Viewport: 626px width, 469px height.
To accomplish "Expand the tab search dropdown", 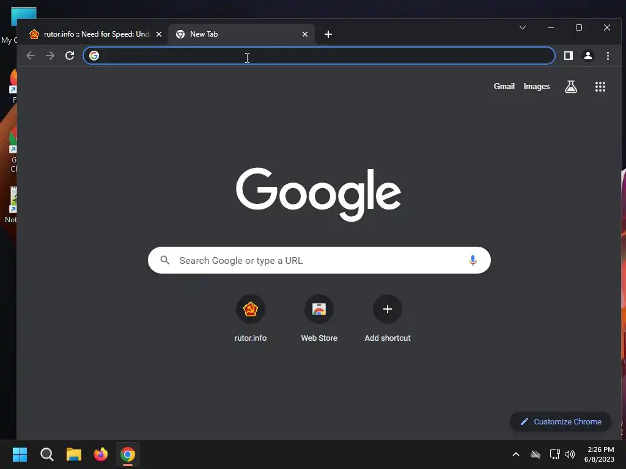I will coord(523,27).
